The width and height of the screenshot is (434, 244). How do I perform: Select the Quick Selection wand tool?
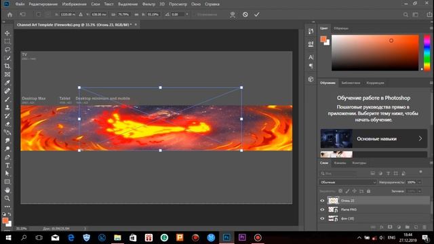pyautogui.click(x=7, y=58)
